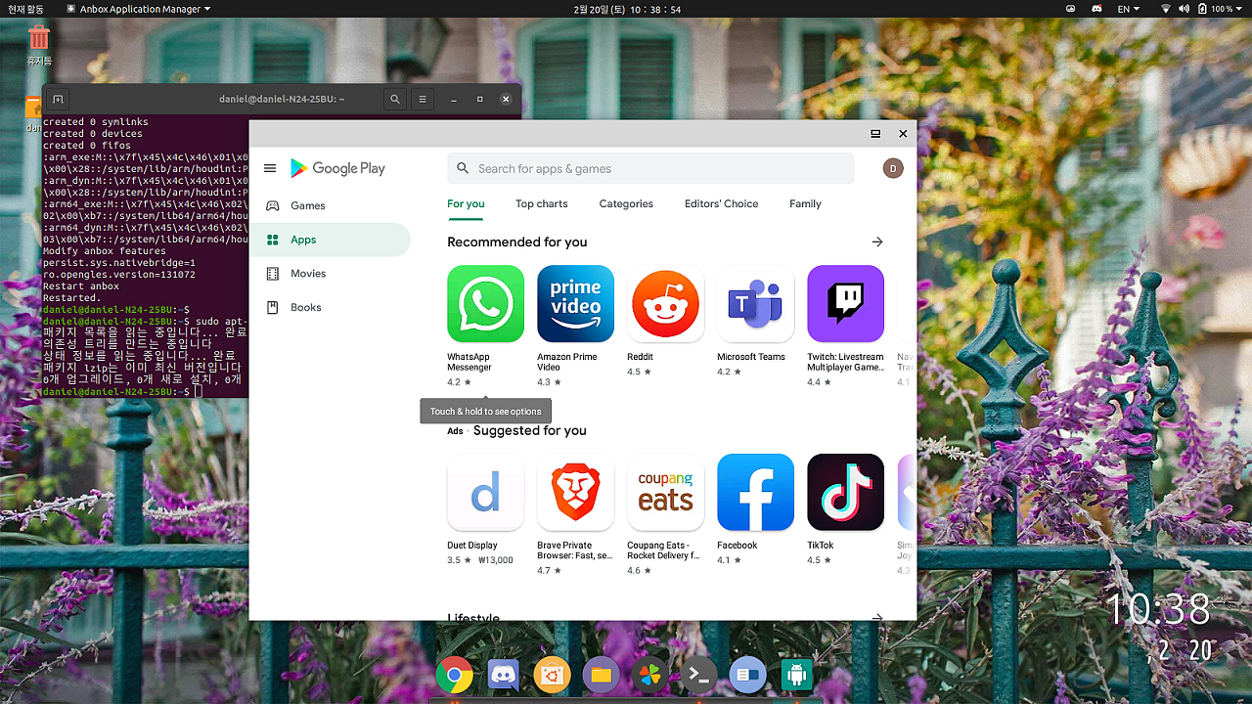The height and width of the screenshot is (704, 1252).
Task: Click the search magnifier in Google Play
Action: [463, 168]
